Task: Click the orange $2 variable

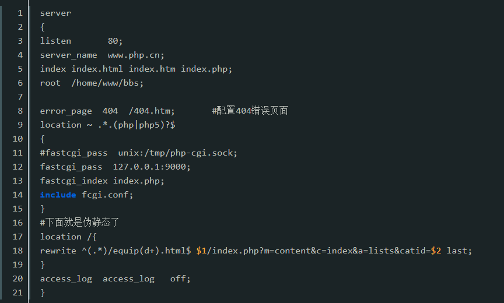Action: click(436, 251)
